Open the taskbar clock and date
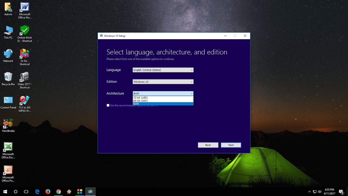The height and width of the screenshot is (196, 348). [329, 192]
